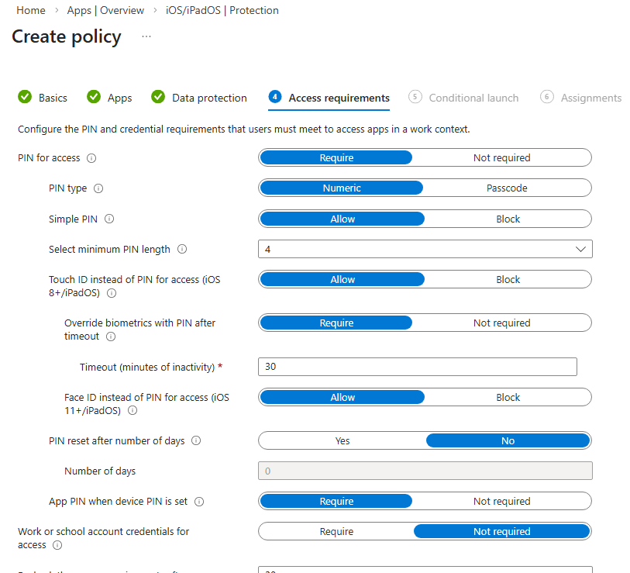Click info icon for Face ID setting
The height and width of the screenshot is (573, 630).
[x=133, y=411]
